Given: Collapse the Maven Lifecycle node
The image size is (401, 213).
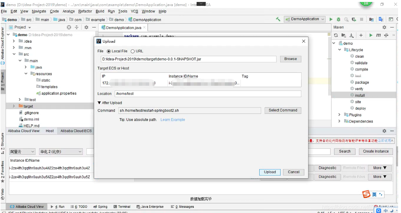Looking at the screenshot, I should pos(340,50).
